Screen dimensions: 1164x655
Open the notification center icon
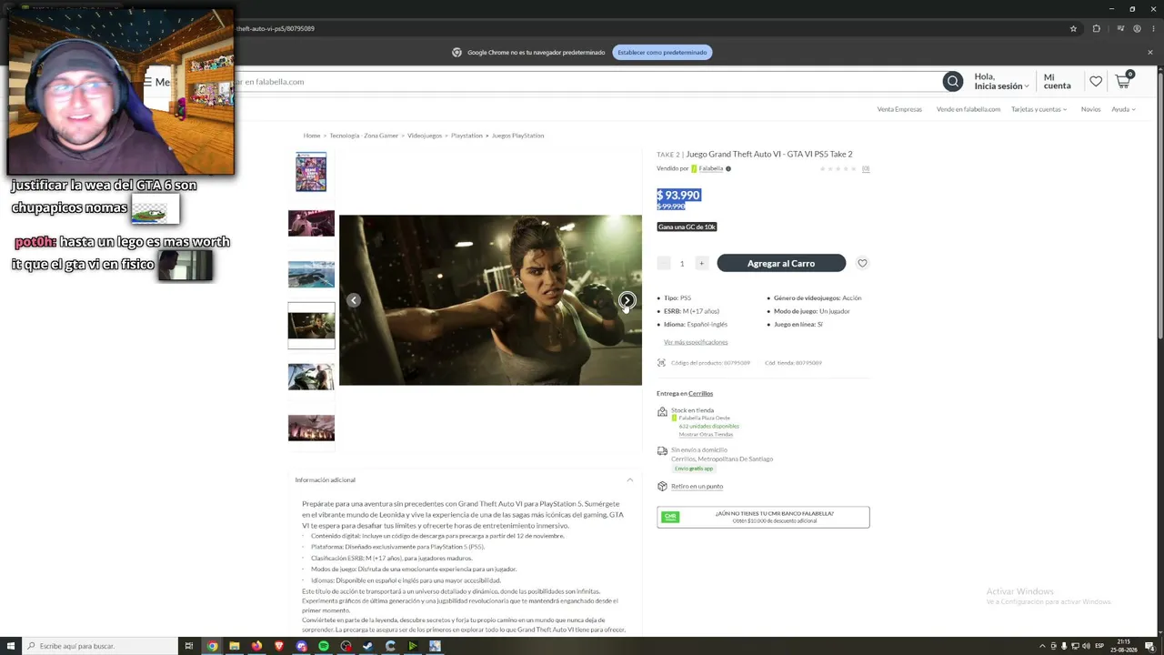click(x=1149, y=646)
